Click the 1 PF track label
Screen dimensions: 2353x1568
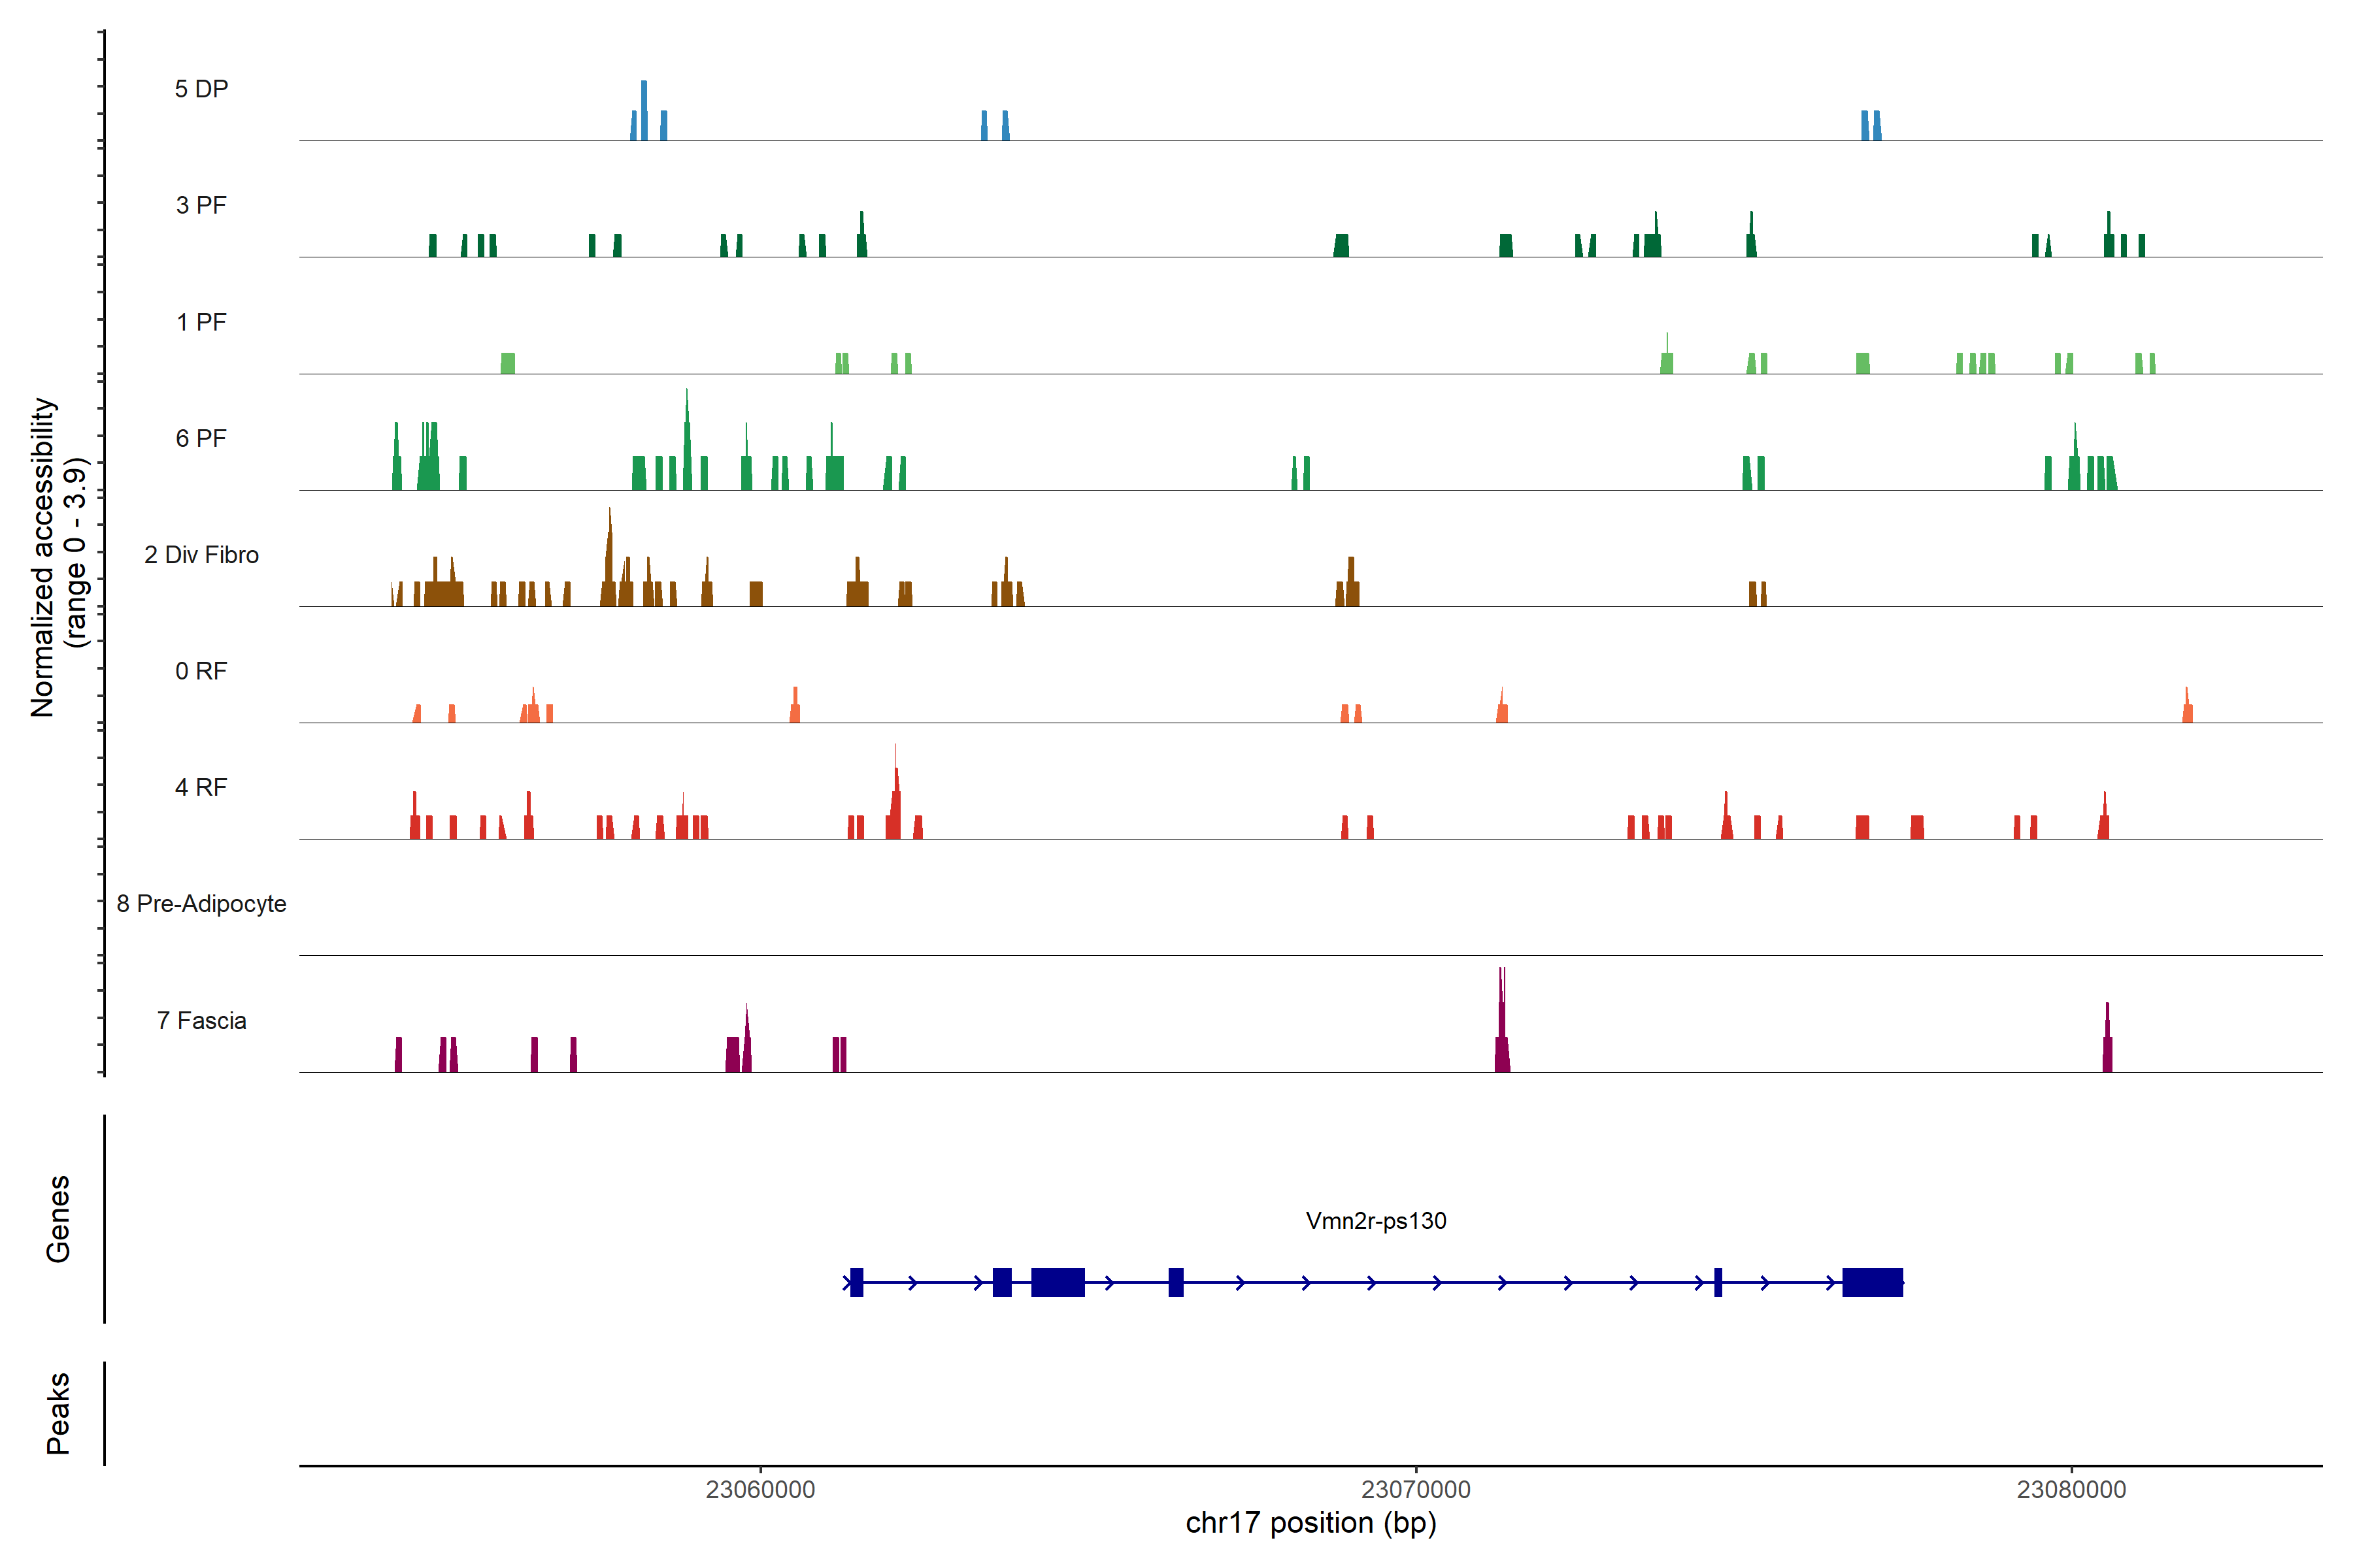201,322
